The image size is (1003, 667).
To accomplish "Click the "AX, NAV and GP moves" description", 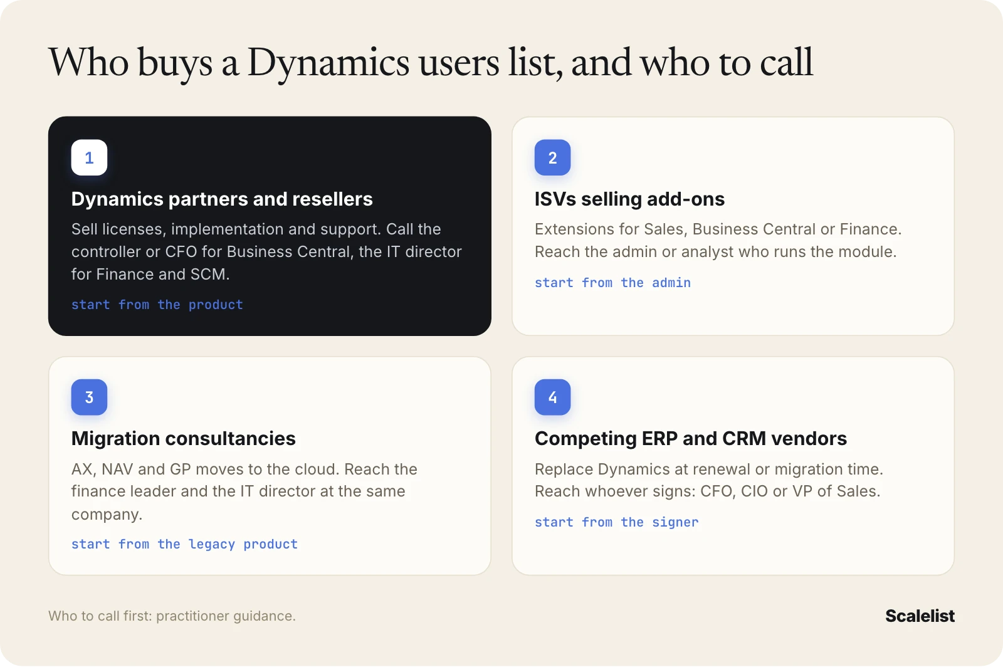I will (244, 491).
